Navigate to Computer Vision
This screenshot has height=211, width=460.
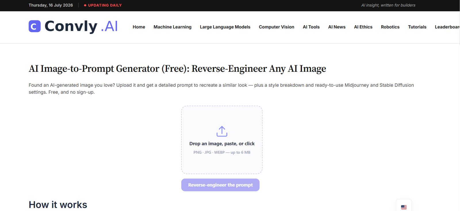[277, 27]
